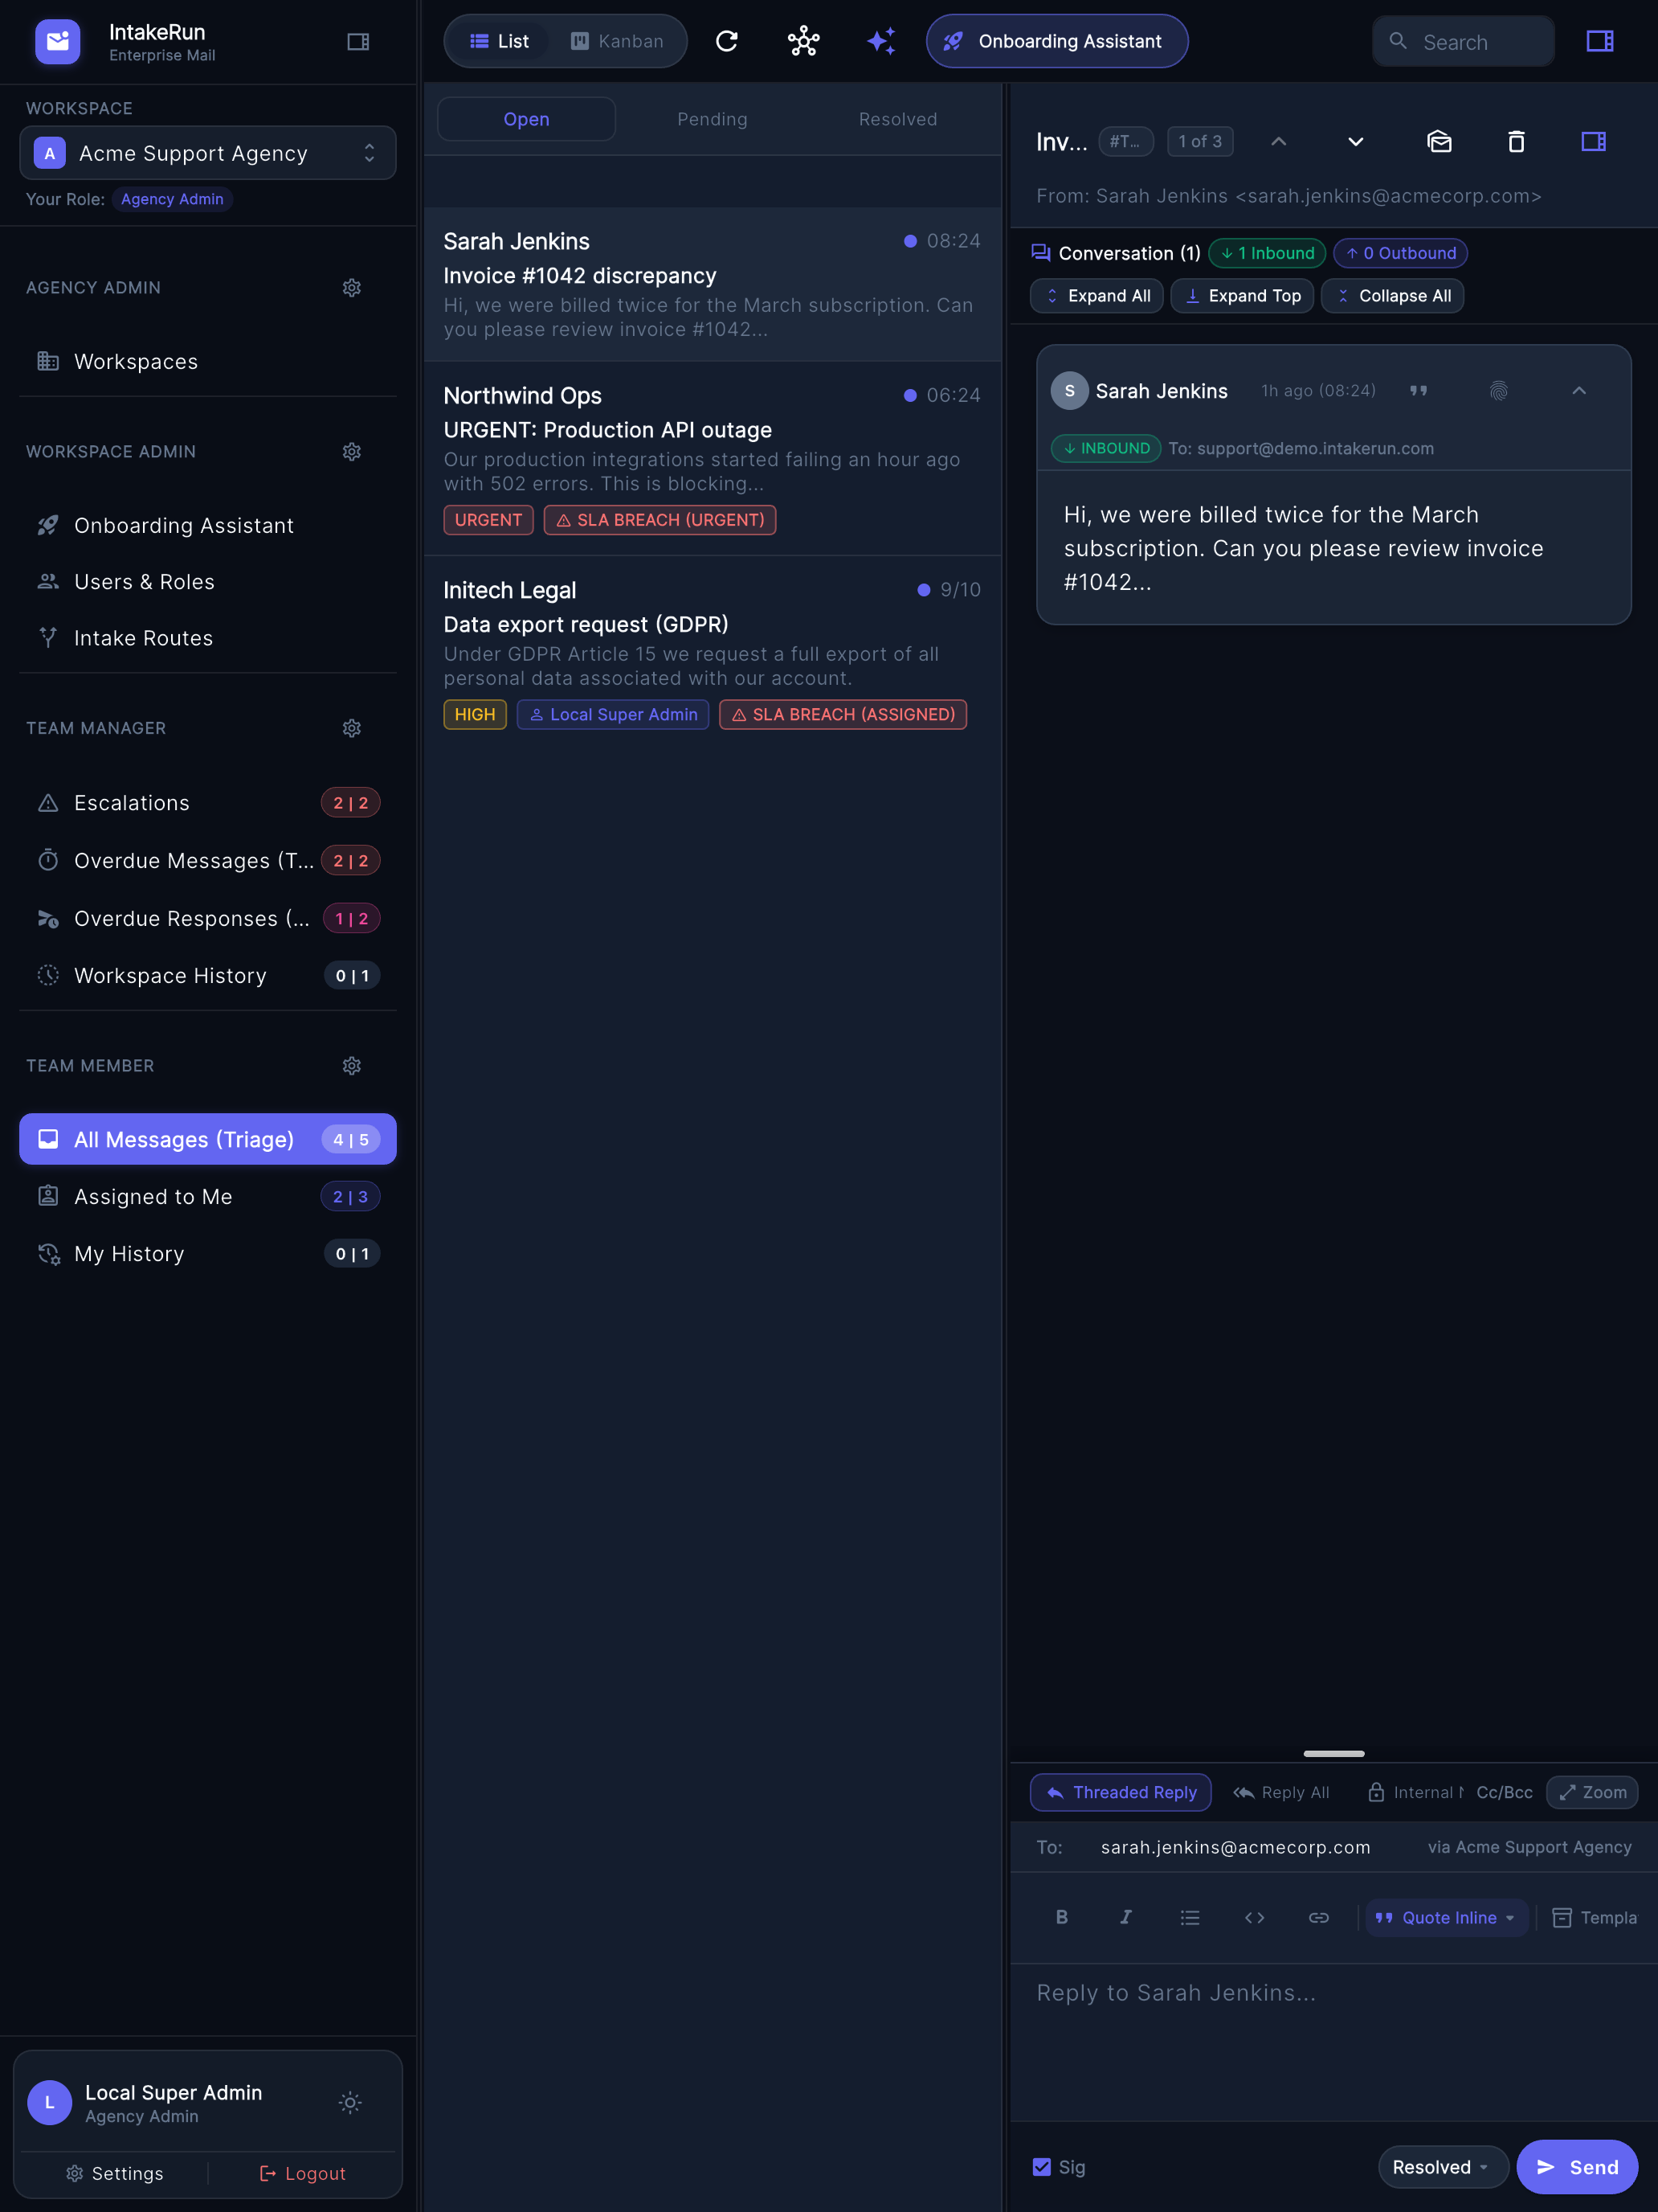Switch to Kanban view
The image size is (1658, 2212).
pos(617,41)
